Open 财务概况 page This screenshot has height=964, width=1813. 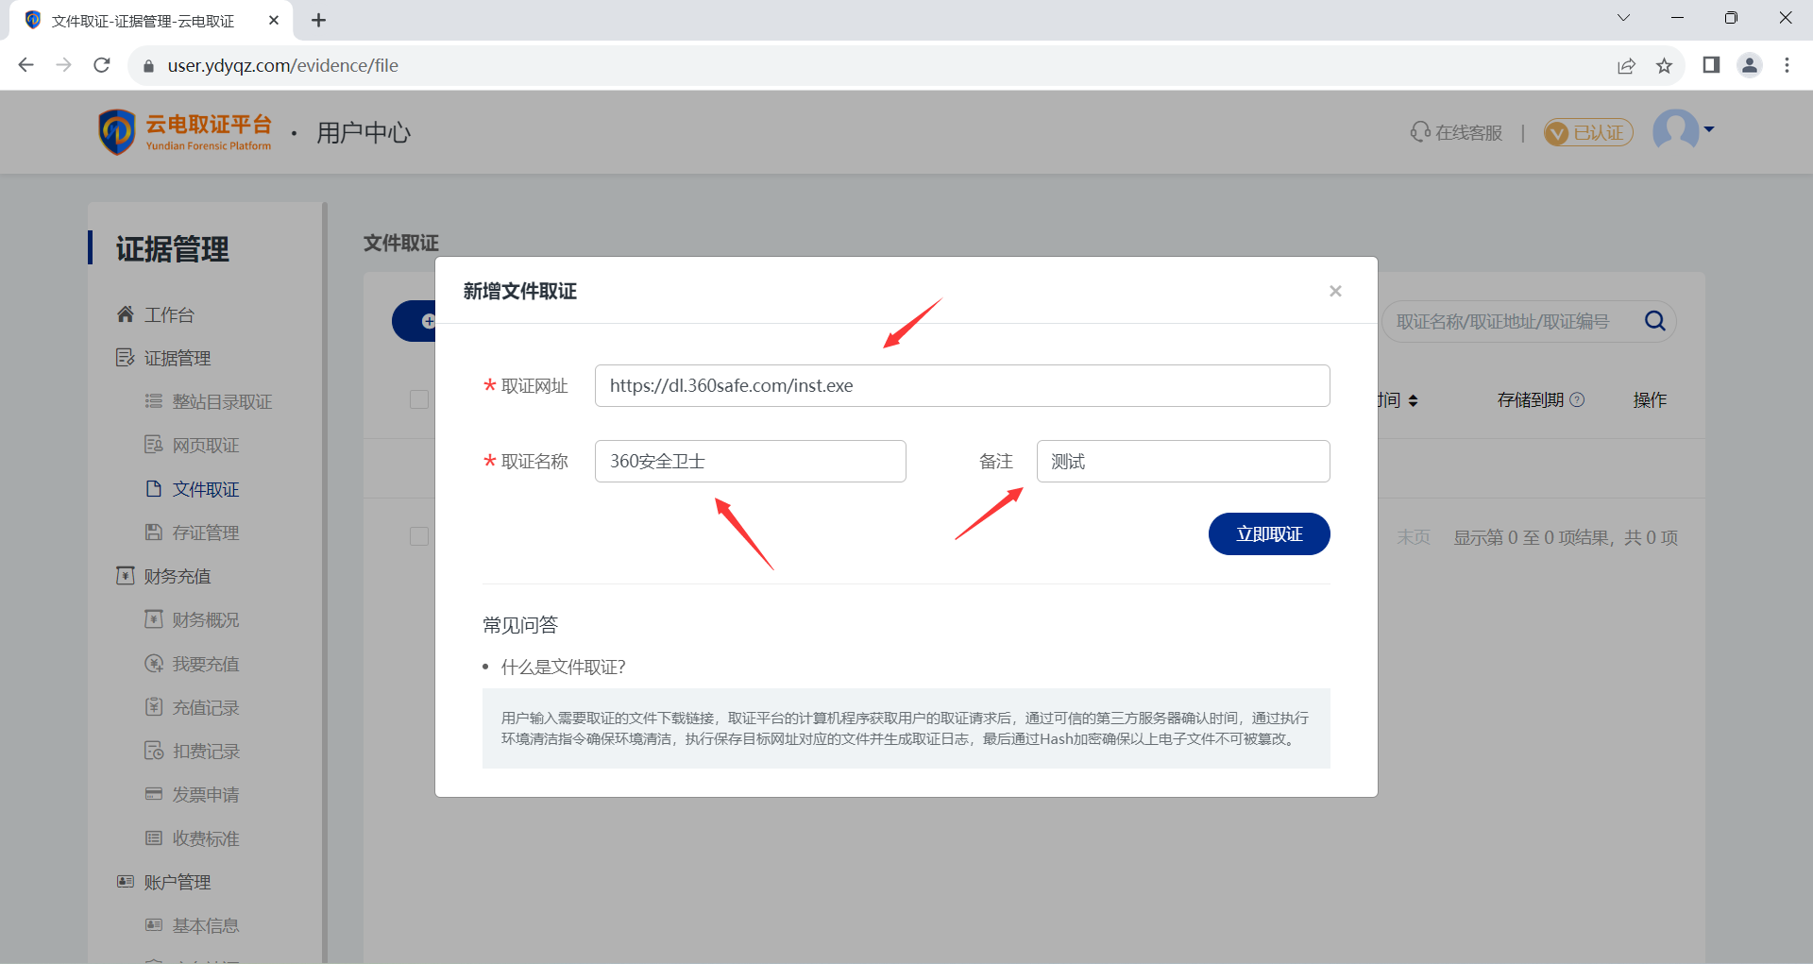point(206,619)
